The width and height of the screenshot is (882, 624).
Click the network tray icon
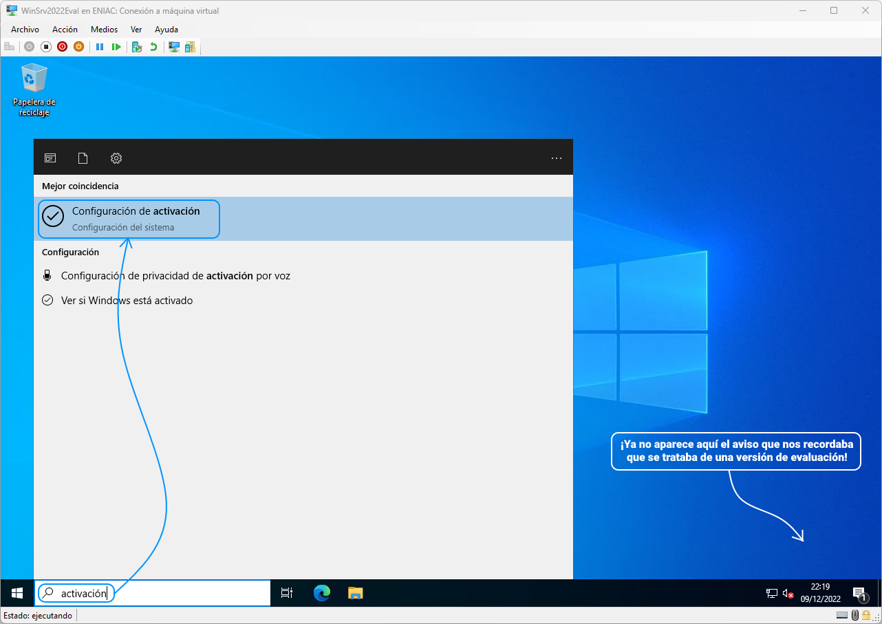pyautogui.click(x=772, y=593)
